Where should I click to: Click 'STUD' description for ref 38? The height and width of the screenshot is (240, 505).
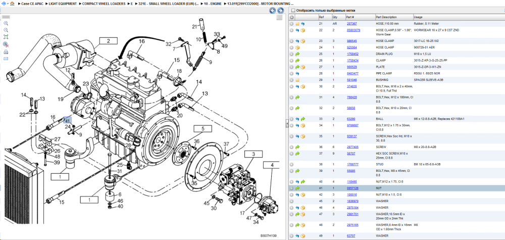[379, 164]
